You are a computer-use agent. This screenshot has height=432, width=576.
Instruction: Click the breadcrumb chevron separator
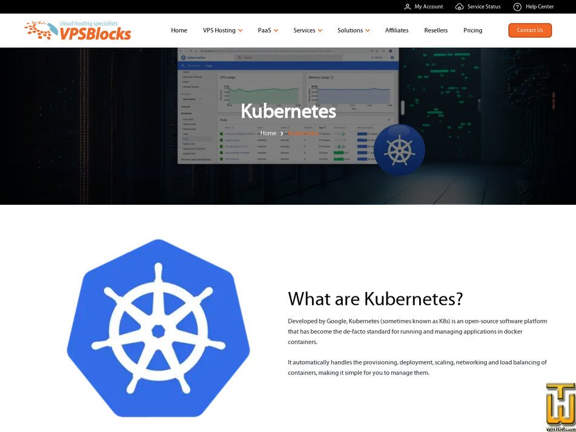click(282, 133)
